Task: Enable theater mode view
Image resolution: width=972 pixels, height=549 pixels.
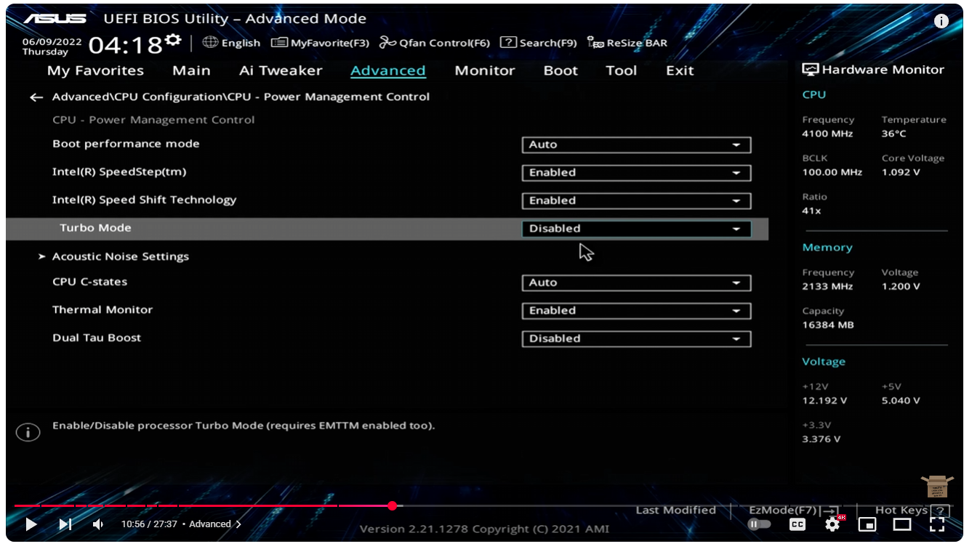Action: 902,524
